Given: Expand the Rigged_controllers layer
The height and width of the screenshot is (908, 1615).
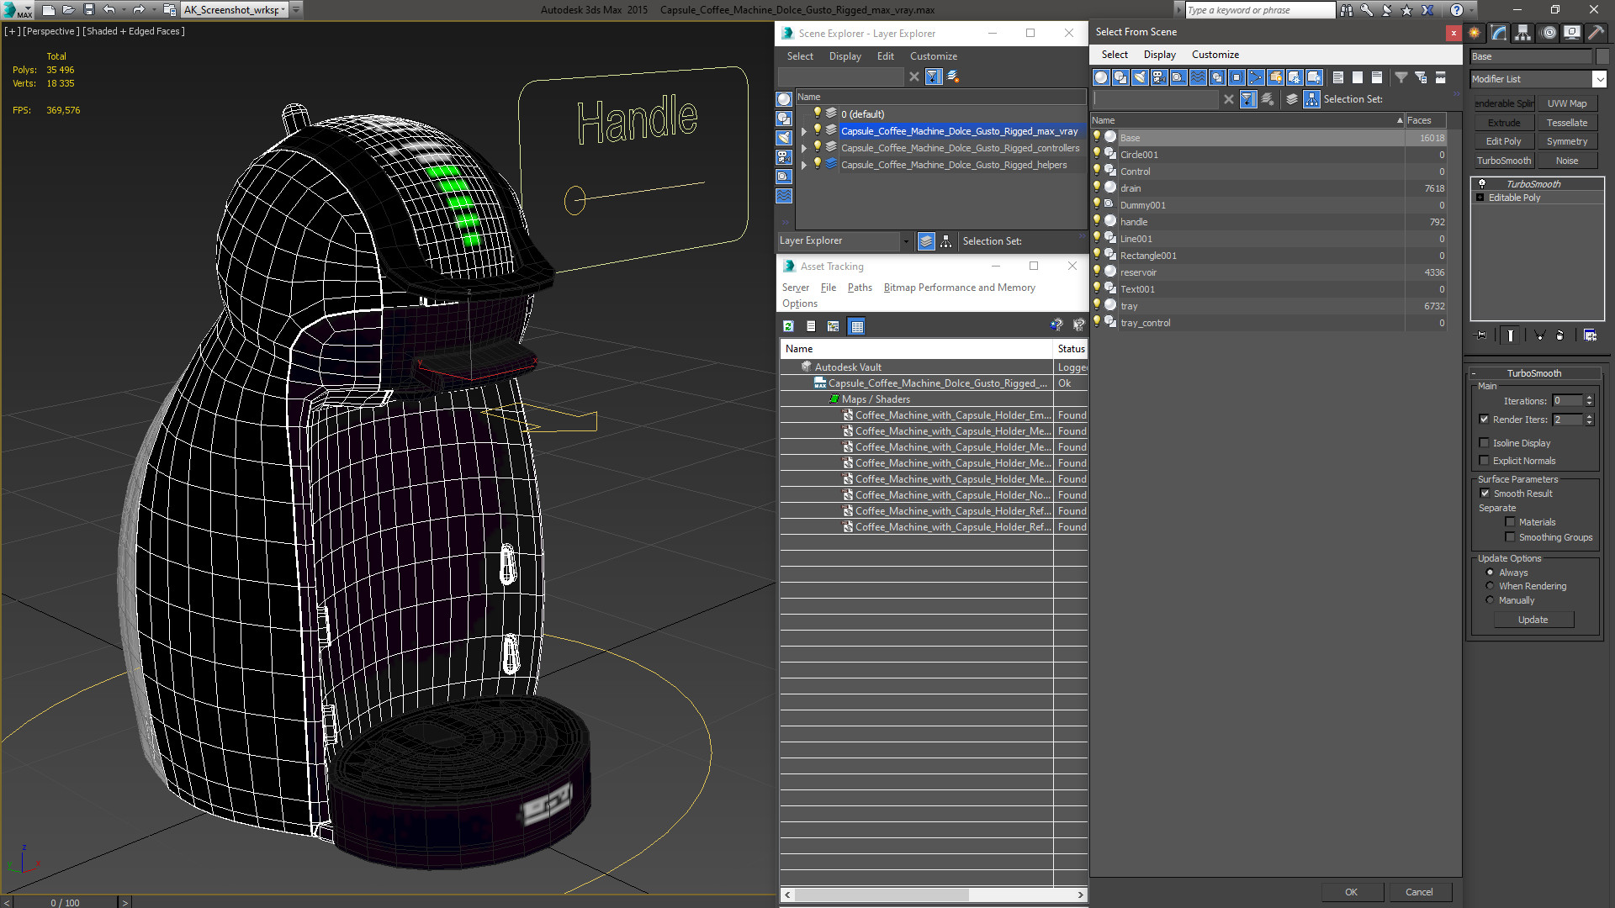Looking at the screenshot, I should coord(803,148).
